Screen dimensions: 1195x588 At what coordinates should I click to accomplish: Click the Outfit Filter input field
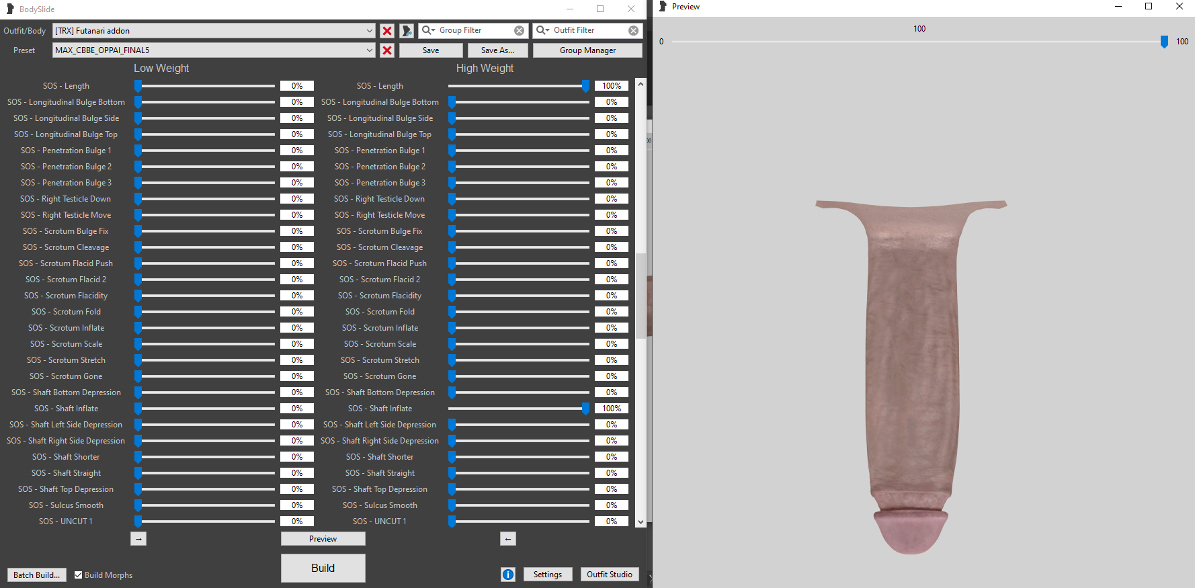click(x=589, y=31)
